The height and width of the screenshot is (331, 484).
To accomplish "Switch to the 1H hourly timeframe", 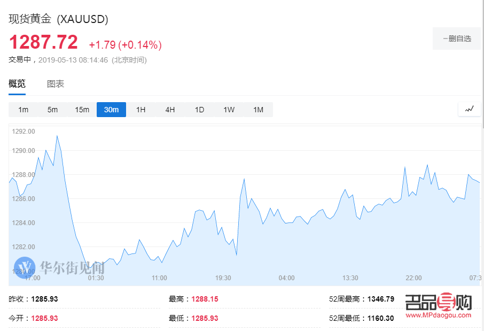I will [x=140, y=109].
